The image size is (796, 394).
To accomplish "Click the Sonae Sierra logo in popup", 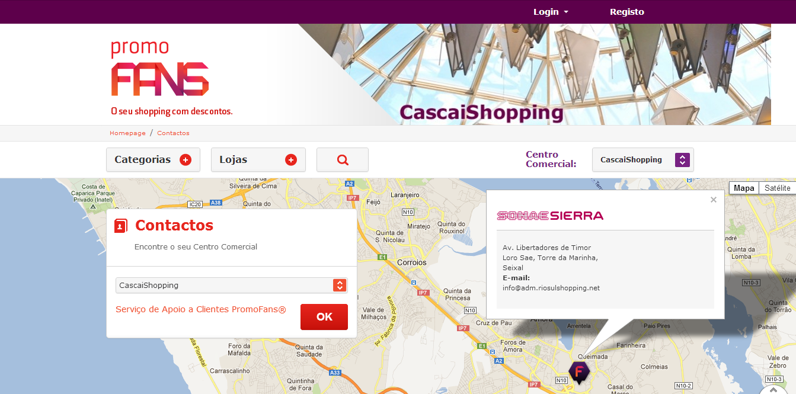I will [550, 216].
